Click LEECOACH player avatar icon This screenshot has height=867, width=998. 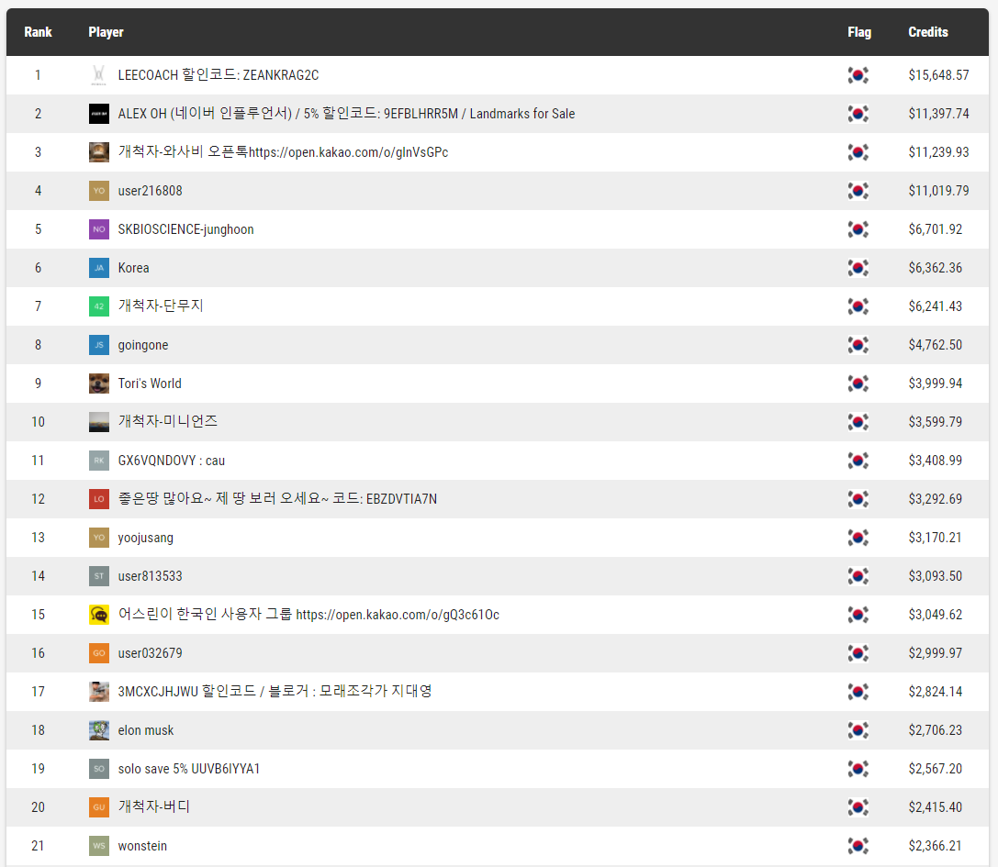pos(98,75)
